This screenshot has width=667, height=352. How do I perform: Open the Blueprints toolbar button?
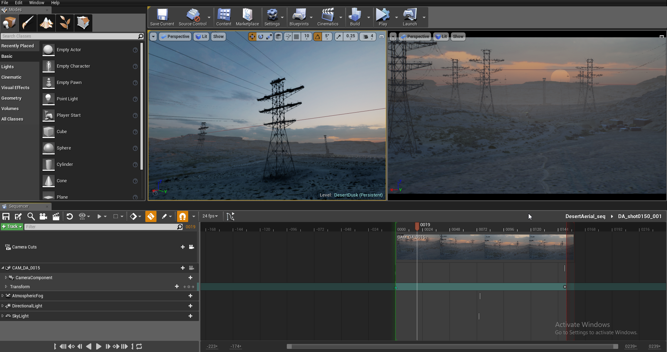click(299, 17)
